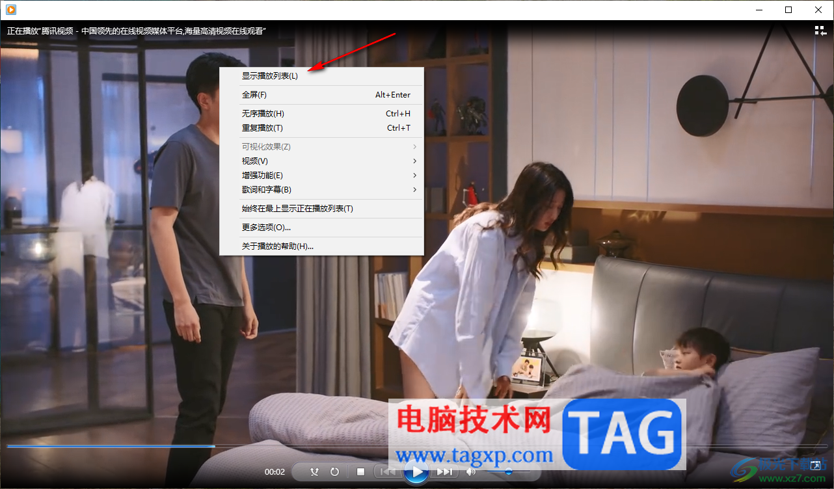Adjust the volume slider

[507, 471]
